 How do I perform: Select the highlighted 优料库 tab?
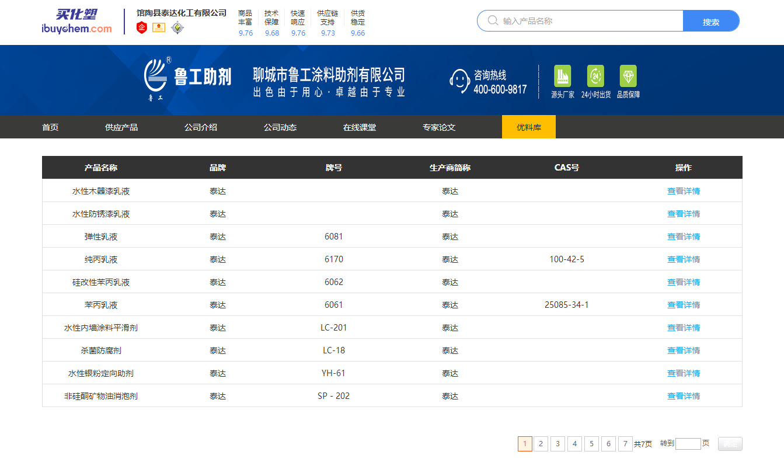tap(529, 127)
